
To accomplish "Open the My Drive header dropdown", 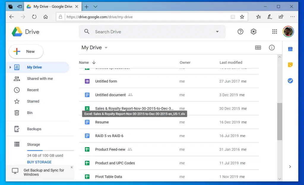I will 106,47.
